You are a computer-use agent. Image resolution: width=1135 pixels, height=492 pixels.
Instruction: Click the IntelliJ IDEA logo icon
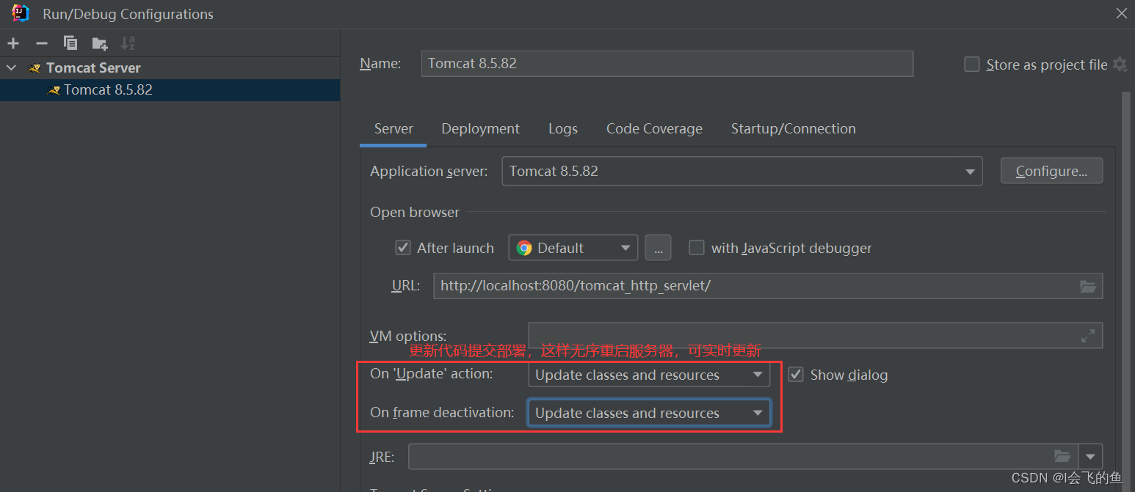21,13
